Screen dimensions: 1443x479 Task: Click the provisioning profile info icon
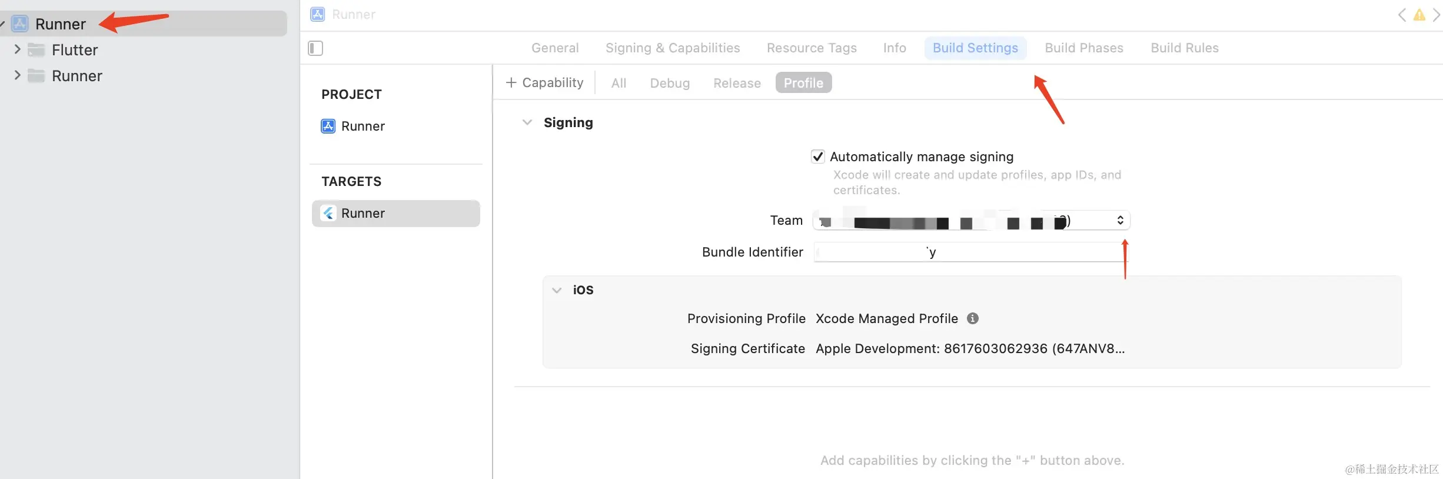pos(973,318)
